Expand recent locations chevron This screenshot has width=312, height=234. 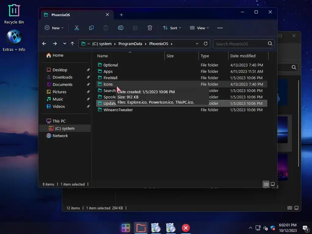[x=65, y=44]
